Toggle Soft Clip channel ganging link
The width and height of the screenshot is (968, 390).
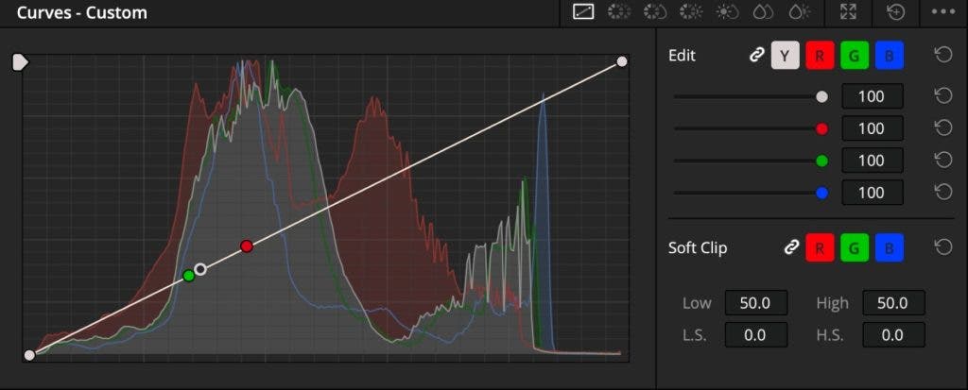coord(791,248)
